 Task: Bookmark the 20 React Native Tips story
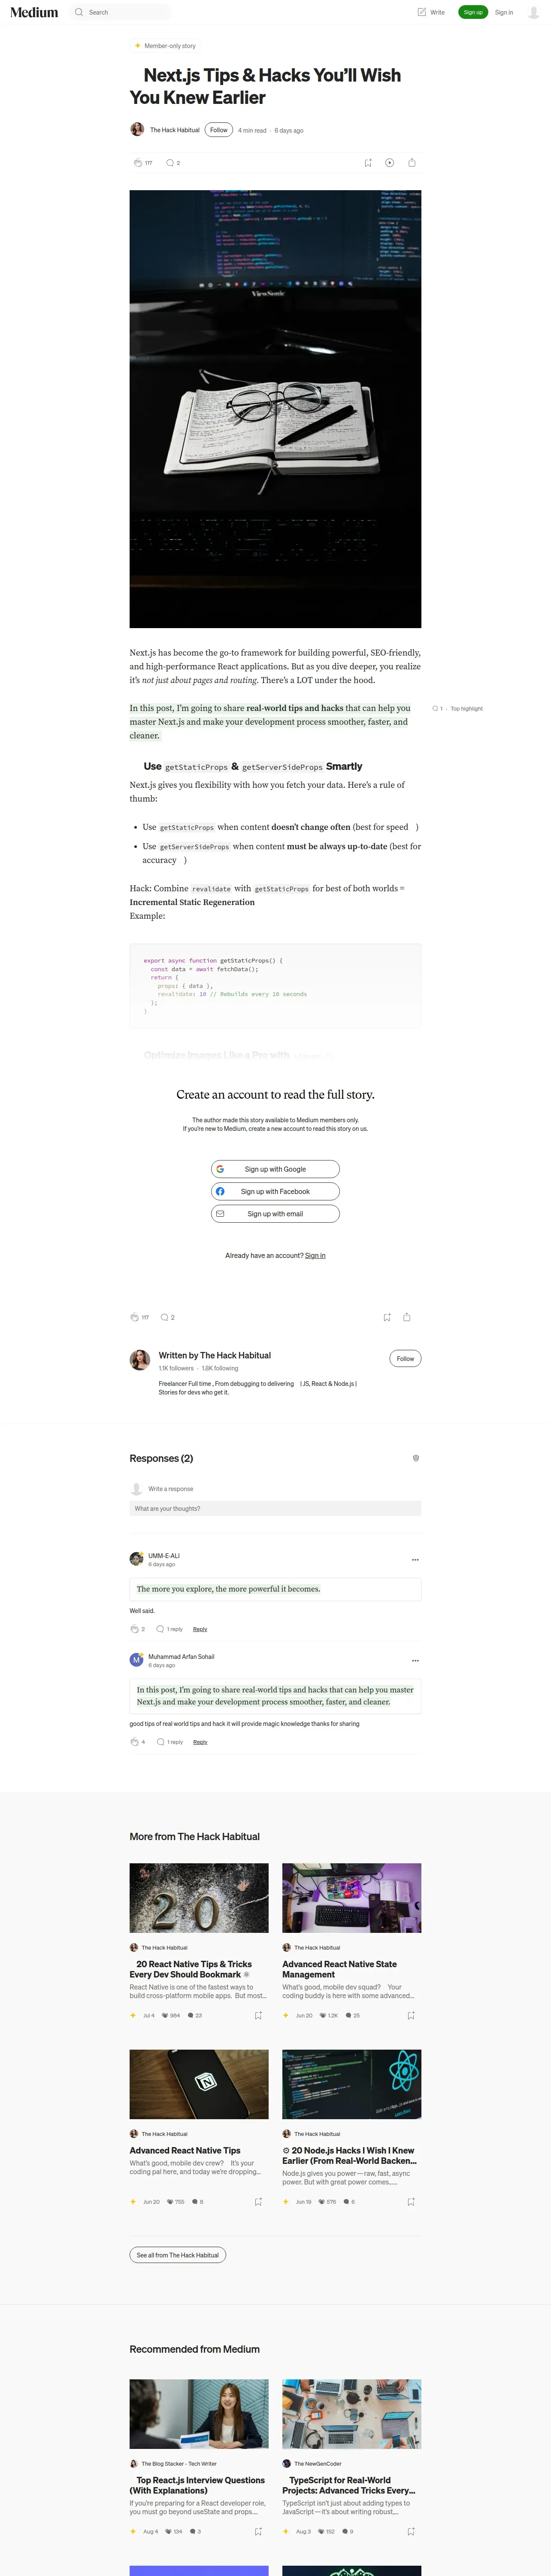258,2015
